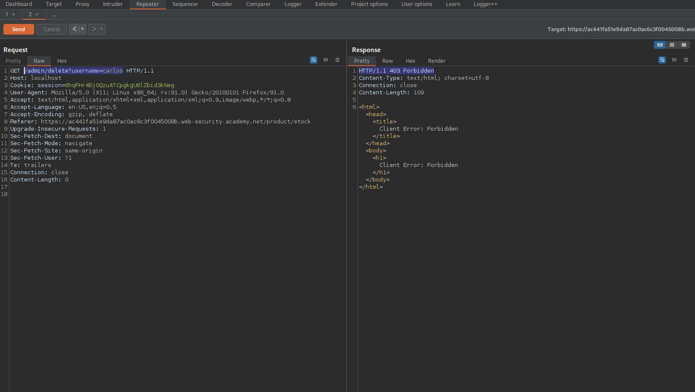Switch Response view to Raw
The height and width of the screenshot is (392, 695).
388,61
